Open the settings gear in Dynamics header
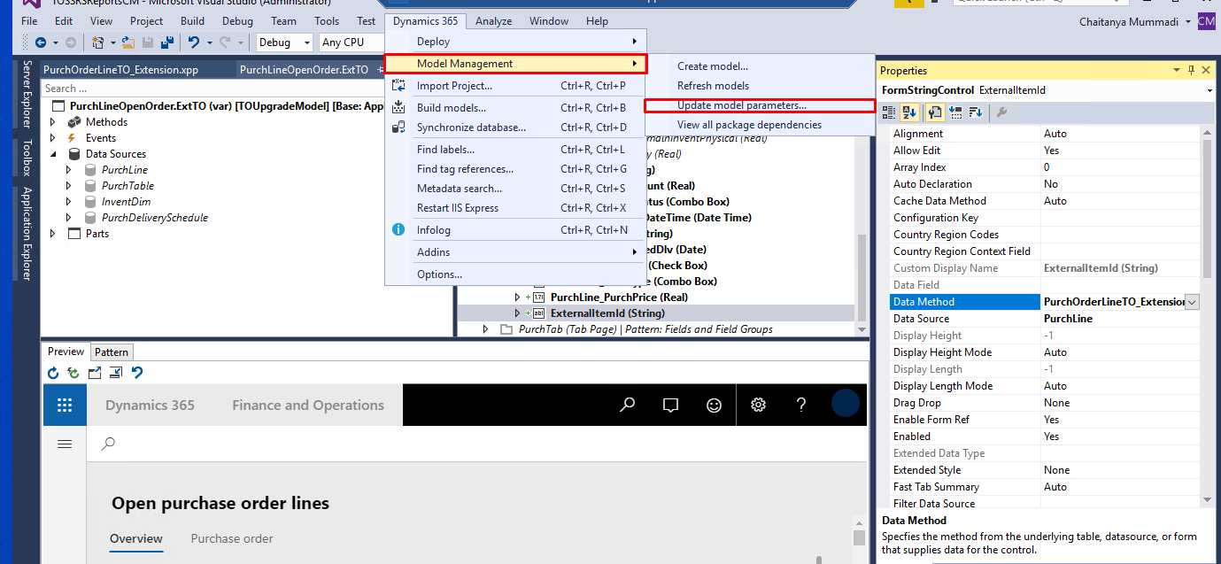Viewport: 1221px width, 564px height. coord(758,406)
